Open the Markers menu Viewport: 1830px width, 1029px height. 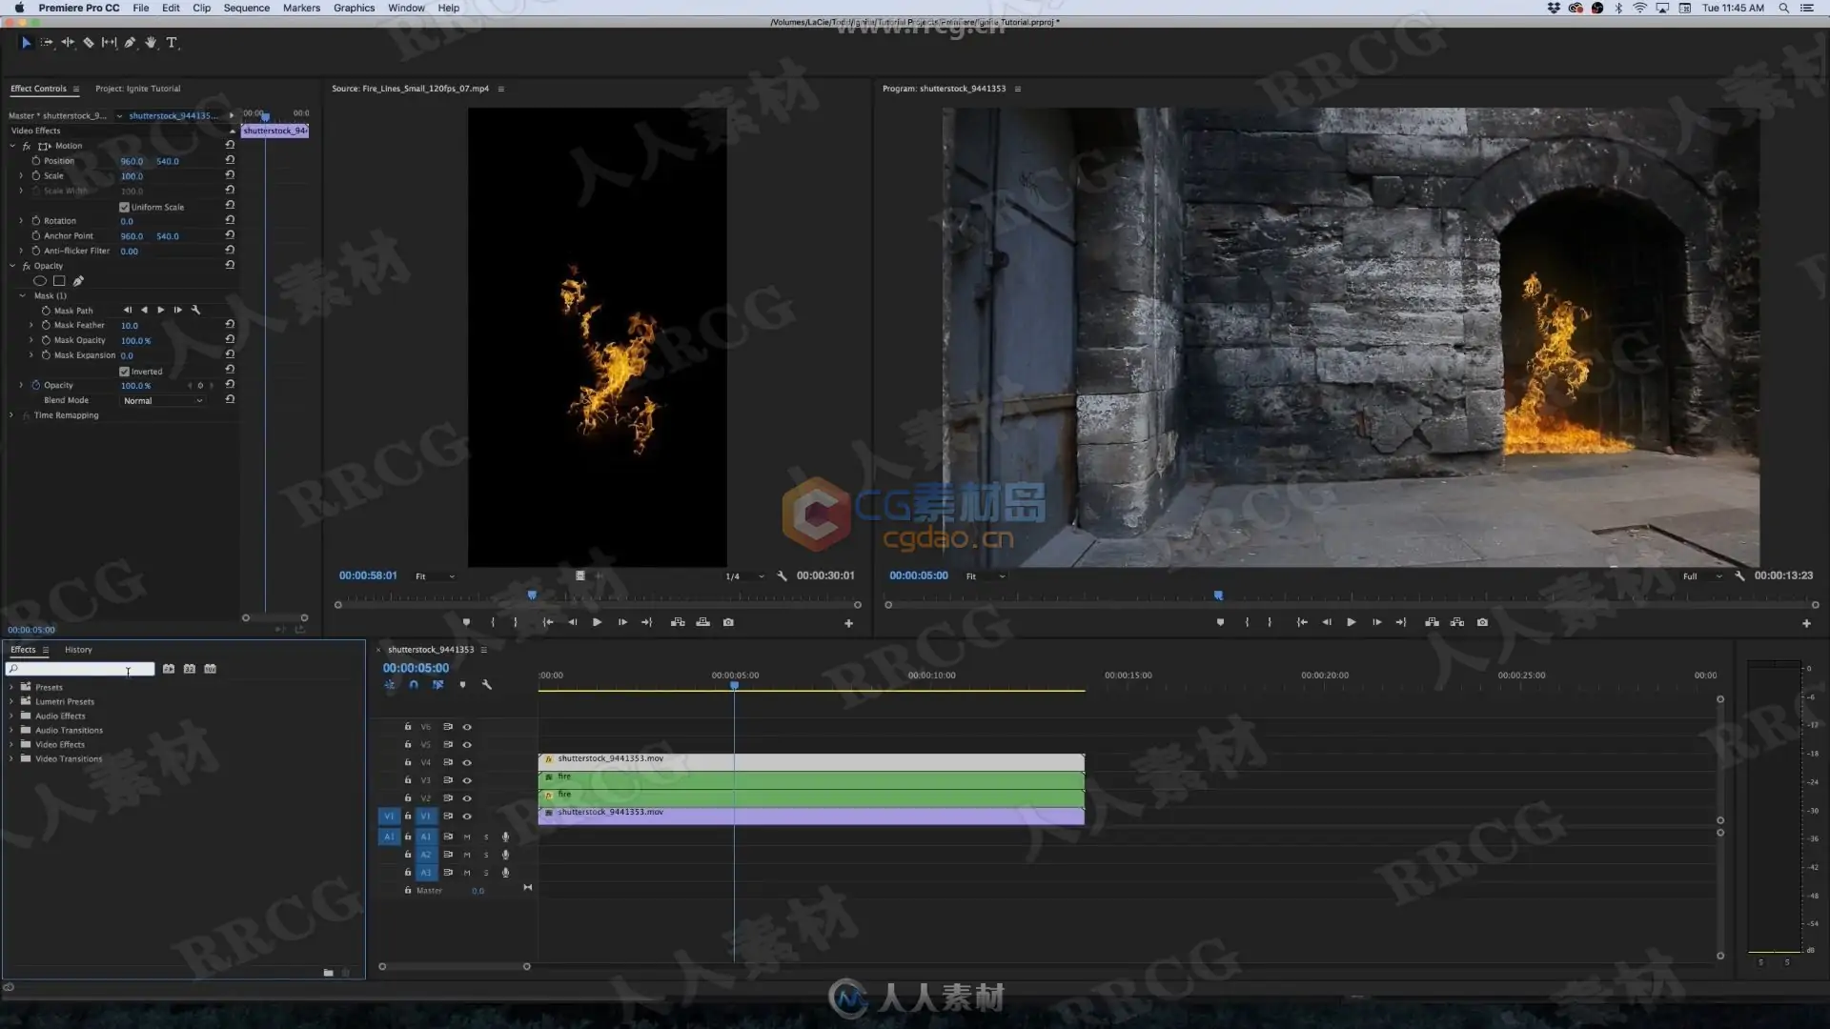pyautogui.click(x=301, y=8)
